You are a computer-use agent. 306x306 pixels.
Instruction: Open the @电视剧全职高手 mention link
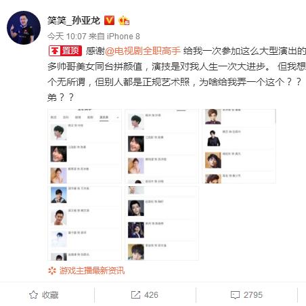[143, 51]
